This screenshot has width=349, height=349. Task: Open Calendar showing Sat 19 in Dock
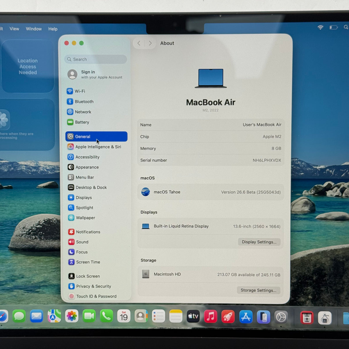coord(124,316)
